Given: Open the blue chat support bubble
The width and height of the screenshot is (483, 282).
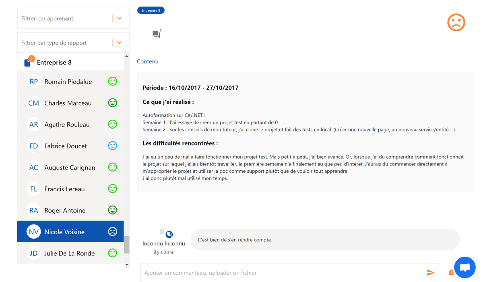Looking at the screenshot, I should point(465,268).
